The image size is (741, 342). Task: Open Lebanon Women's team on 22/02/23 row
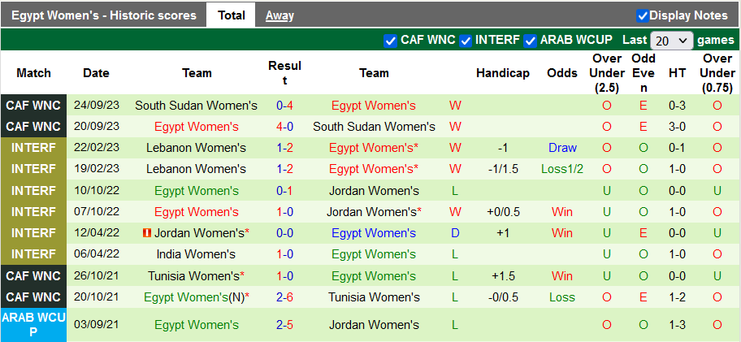point(196,148)
